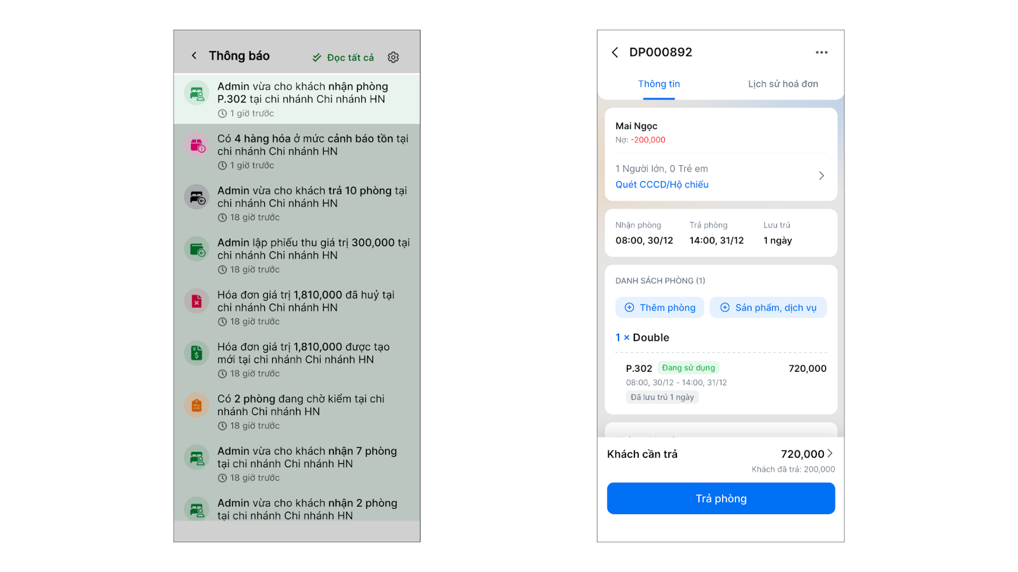Image resolution: width=1018 pixels, height=572 pixels.
Task: Switch to the Lịch sử hoá đơn tab
Action: pos(783,84)
